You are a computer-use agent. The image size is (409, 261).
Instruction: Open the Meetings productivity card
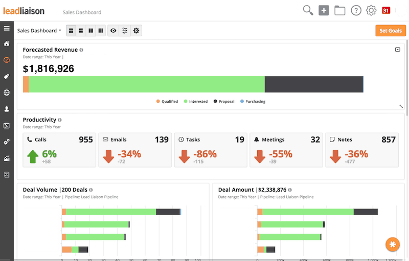coord(286,150)
